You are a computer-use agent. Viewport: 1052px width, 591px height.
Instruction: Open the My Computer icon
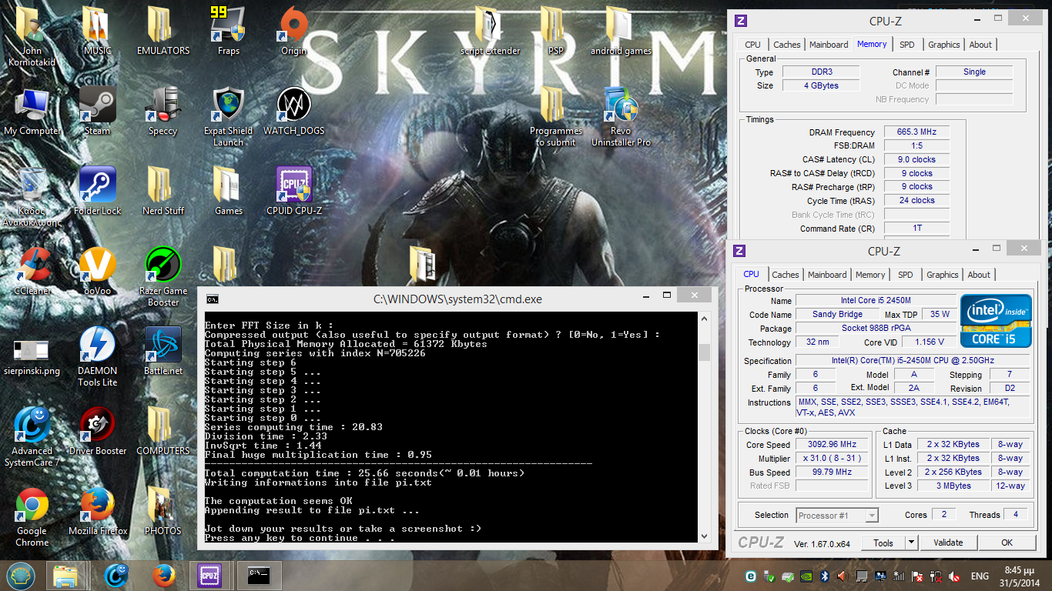pyautogui.click(x=32, y=112)
